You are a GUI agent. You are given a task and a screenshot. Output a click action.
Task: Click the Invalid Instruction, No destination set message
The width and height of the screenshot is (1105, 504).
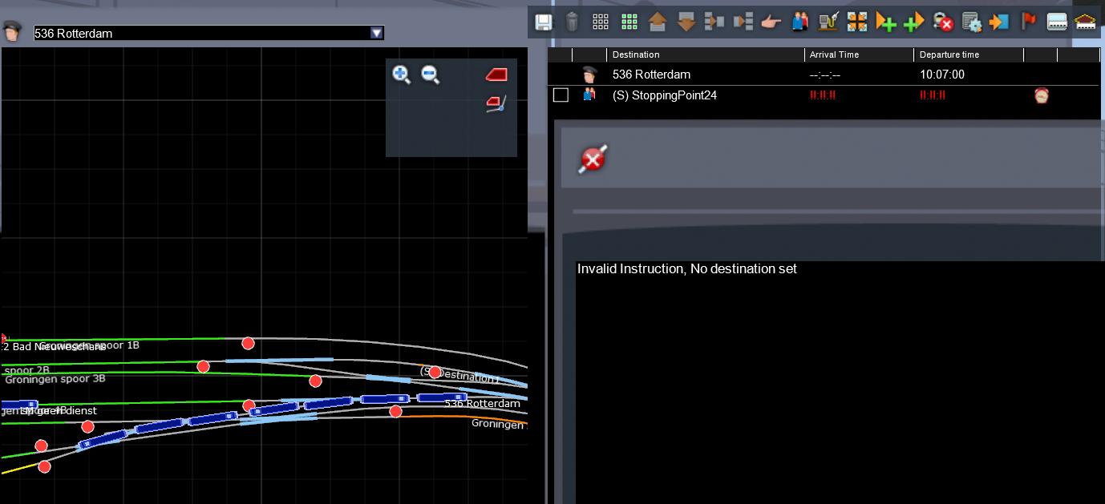(x=687, y=269)
